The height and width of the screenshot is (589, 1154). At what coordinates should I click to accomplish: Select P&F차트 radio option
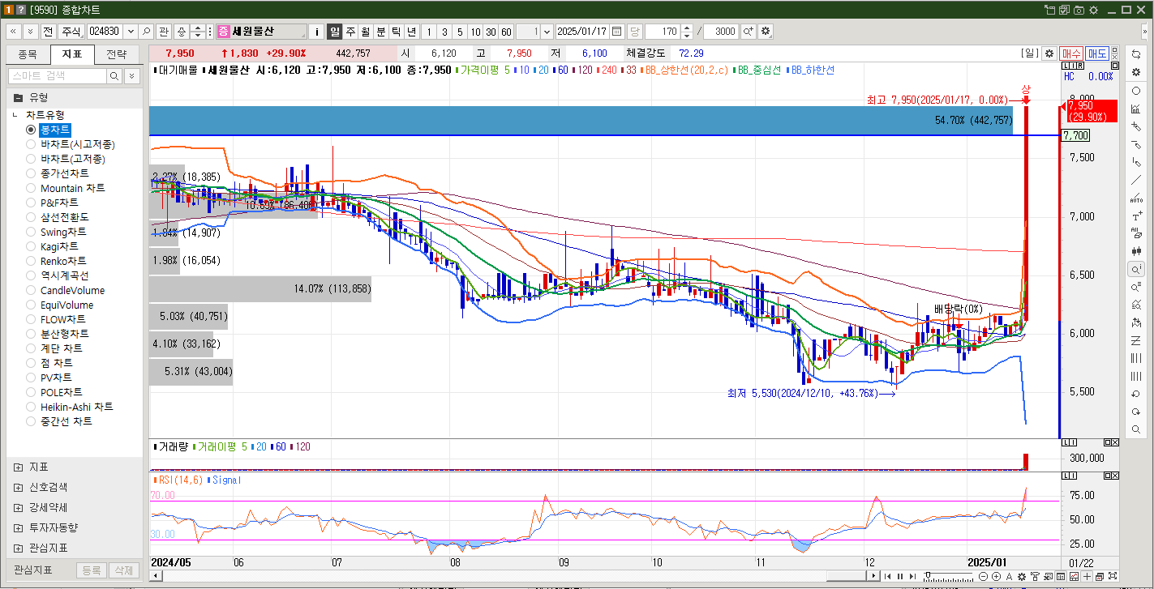click(53, 203)
